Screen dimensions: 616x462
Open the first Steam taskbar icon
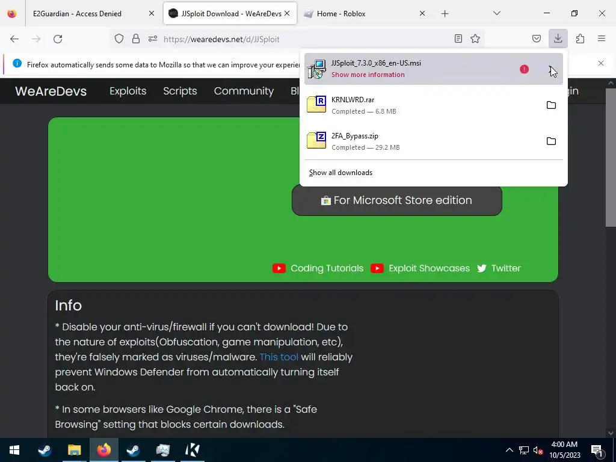point(45,450)
